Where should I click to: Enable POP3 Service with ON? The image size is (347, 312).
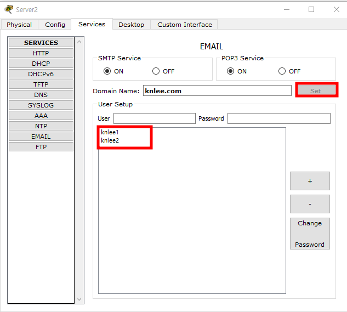230,71
